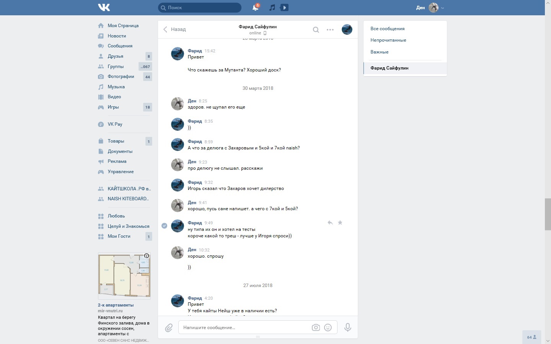Click the mir-vnutri.ru ad domain text
Image resolution: width=551 pixels, height=344 pixels.
(110, 311)
